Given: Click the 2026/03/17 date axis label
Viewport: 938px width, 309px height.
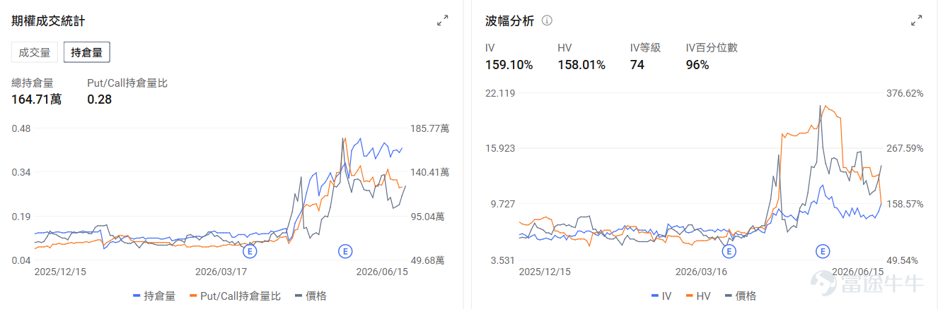Looking at the screenshot, I should [222, 271].
